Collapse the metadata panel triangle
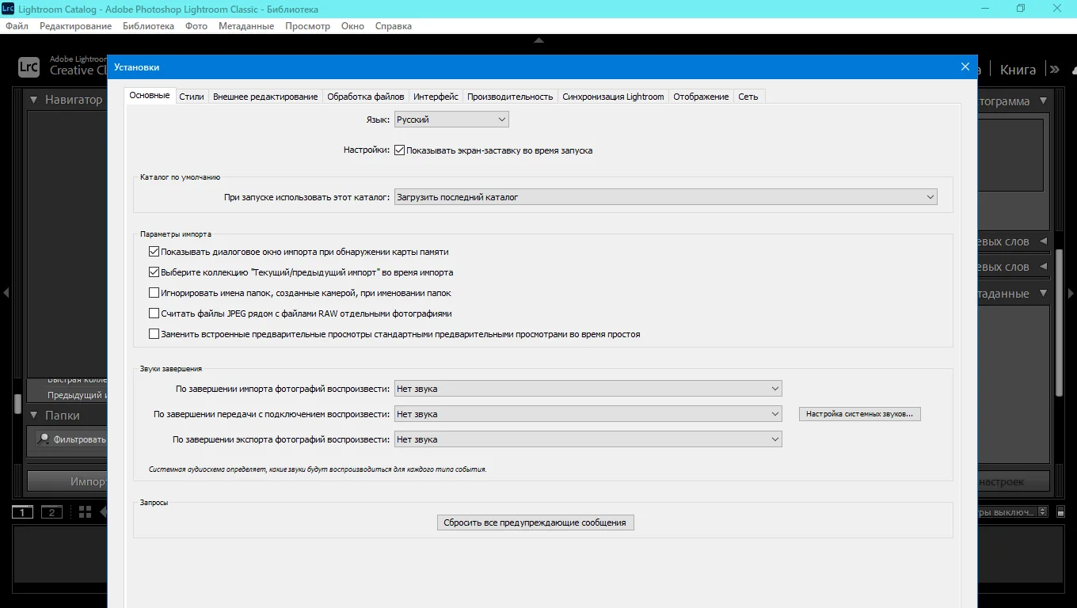 click(1043, 294)
